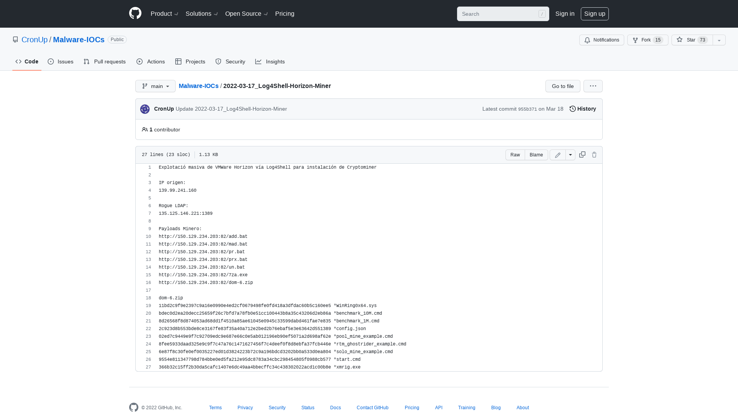Click the Sign up button

[x=595, y=14]
